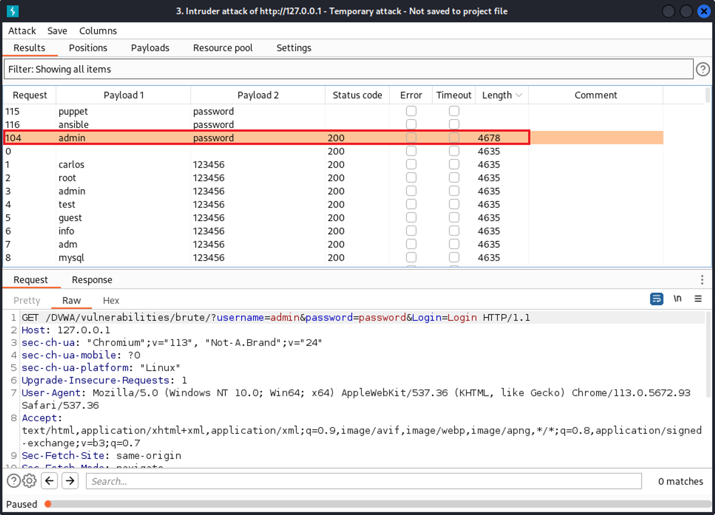
Task: Show non-printable characters with \n icon
Action: 677,299
